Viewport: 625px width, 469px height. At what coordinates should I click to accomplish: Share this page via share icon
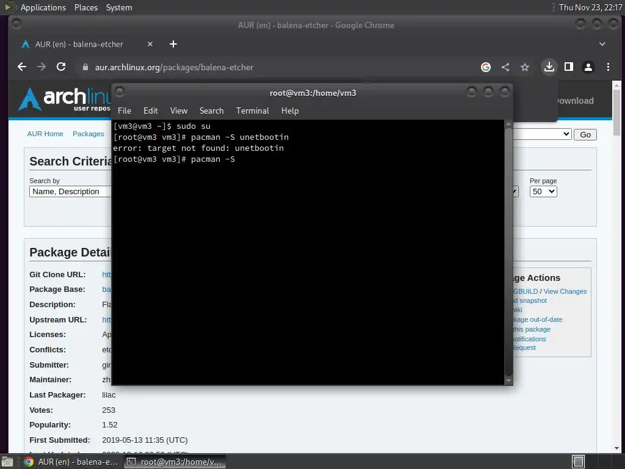pos(505,67)
